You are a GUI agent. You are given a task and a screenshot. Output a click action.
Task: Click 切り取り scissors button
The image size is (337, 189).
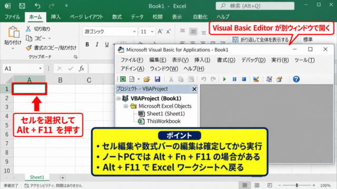point(38,29)
